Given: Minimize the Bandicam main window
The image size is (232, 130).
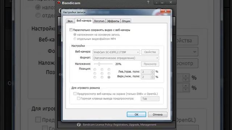Looking at the screenshot, I should [162, 3].
